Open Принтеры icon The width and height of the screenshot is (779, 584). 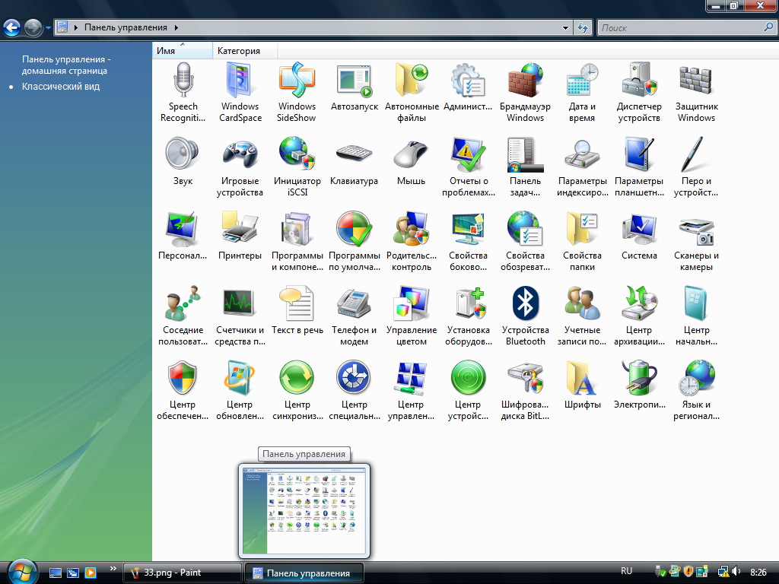(x=240, y=229)
